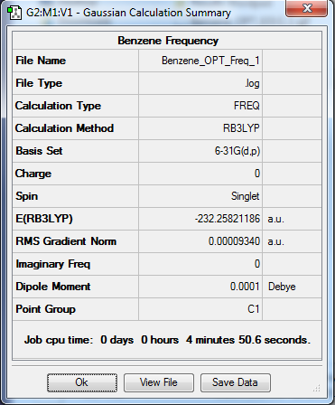The image size is (335, 405).
Task: Click the Job cpu time text line
Action: 167,340
